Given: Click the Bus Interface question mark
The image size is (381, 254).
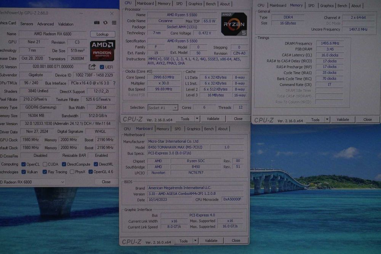Looking at the screenshot, I should click(x=114, y=83).
